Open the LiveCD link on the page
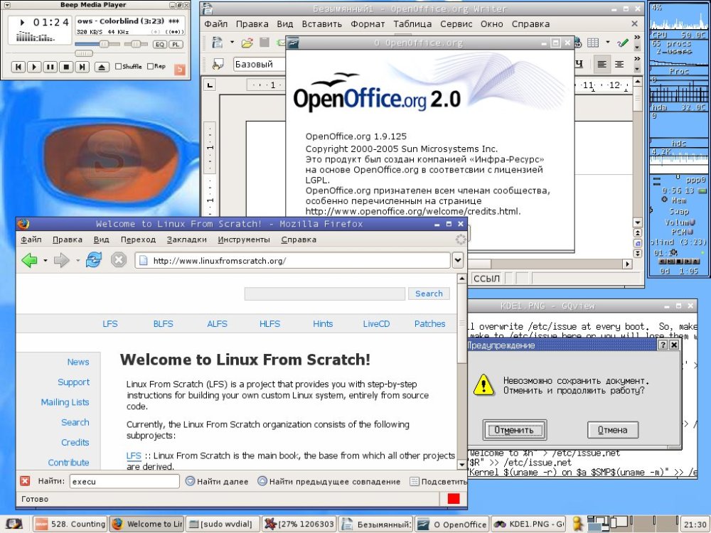 [376, 323]
